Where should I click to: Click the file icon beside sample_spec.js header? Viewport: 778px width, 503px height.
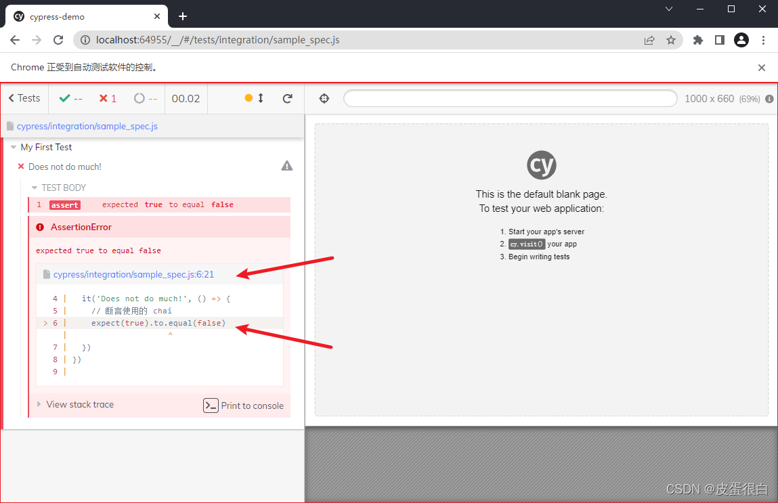coord(10,126)
